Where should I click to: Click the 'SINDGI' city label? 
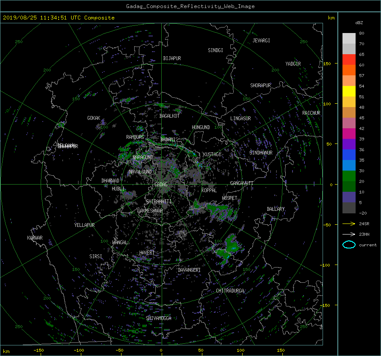[215, 50]
